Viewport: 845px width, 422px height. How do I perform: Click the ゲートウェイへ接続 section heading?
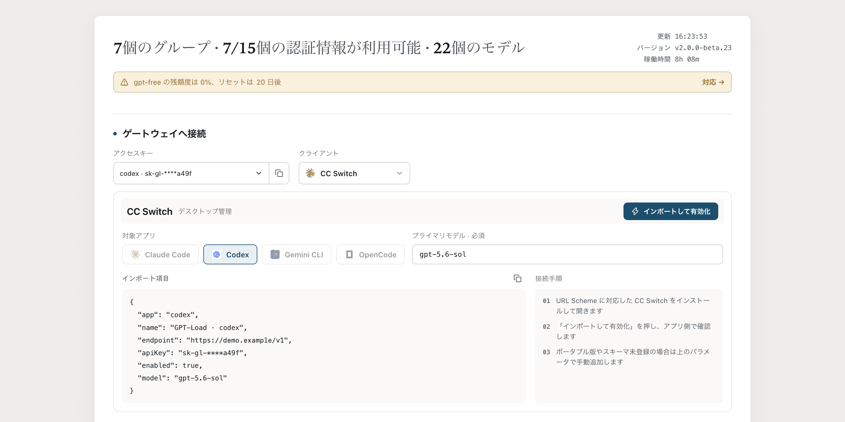pos(164,134)
